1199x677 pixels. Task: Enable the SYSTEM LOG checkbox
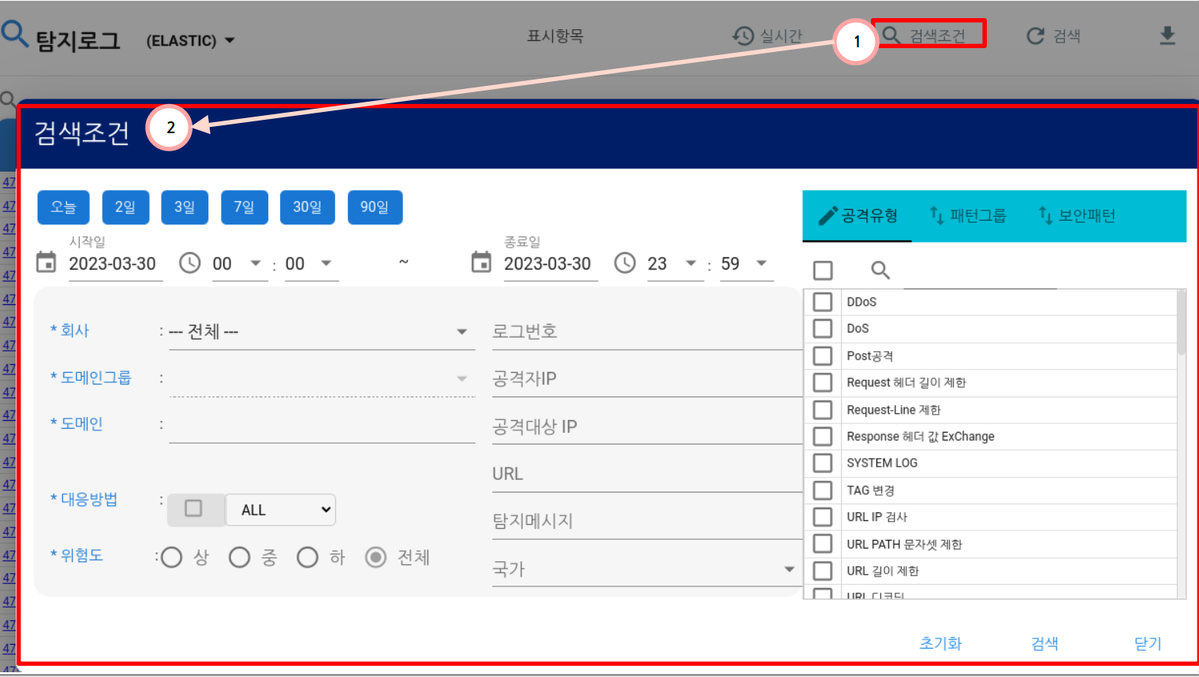823,463
